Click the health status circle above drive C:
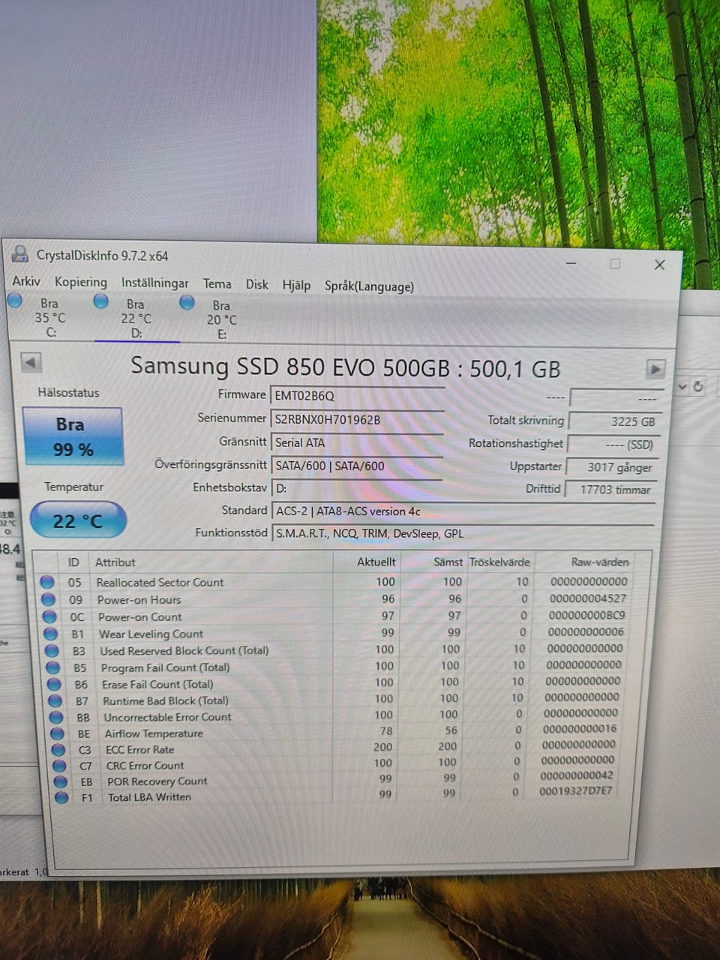720x960 pixels. click(14, 300)
